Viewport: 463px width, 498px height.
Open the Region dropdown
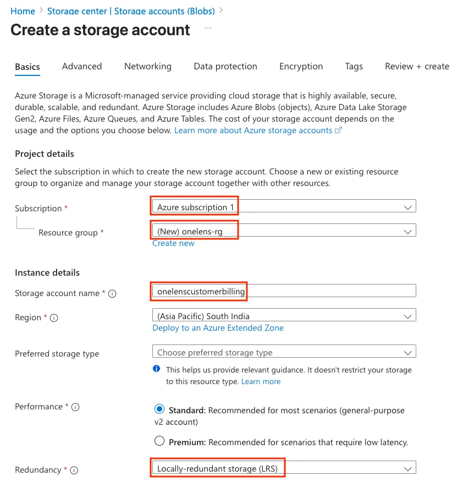click(283, 315)
